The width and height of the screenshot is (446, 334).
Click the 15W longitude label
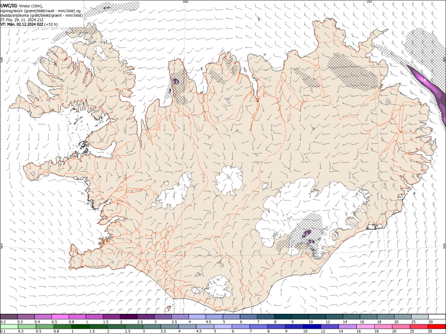[x=369, y=2]
